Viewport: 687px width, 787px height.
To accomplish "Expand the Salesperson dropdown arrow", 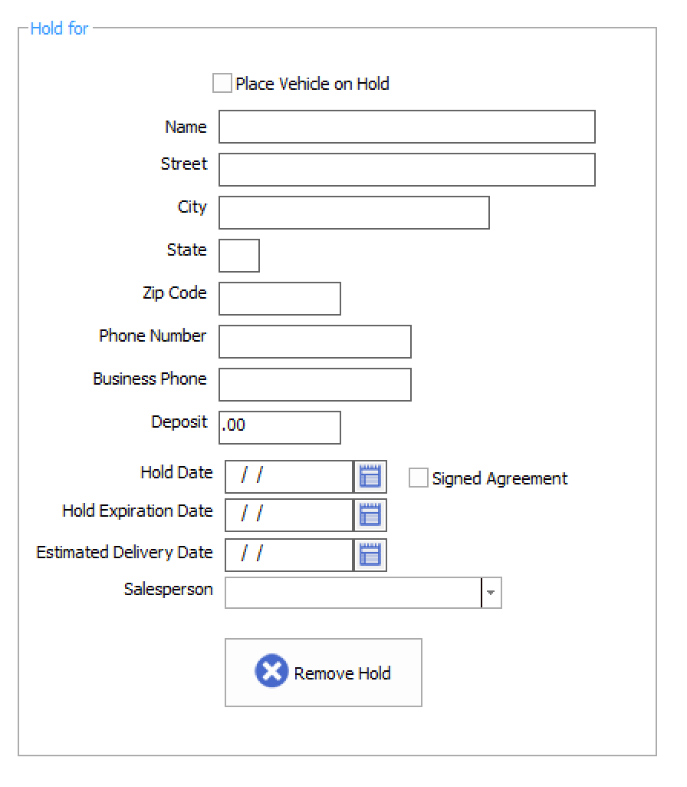I will point(491,593).
